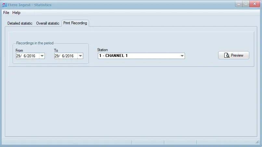The width and height of the screenshot is (262, 147).
Task: Open the From date calendar dropdown
Action: click(x=42, y=56)
